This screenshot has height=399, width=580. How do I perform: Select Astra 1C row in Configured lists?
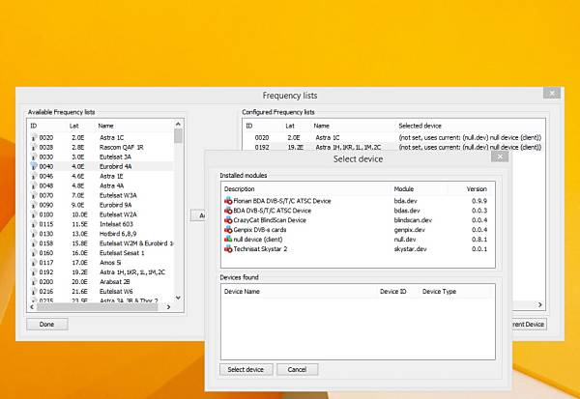393,137
